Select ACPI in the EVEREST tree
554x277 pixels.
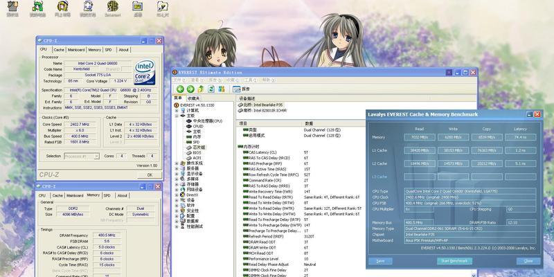194,158
